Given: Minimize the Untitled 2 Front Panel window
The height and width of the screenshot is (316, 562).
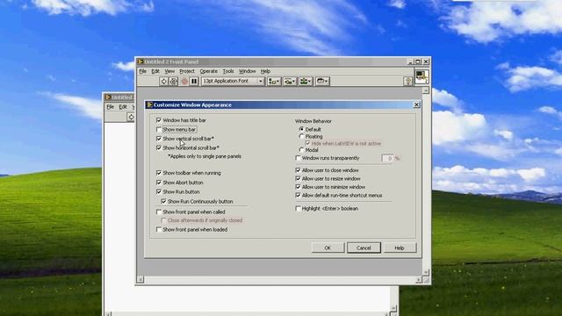Looking at the screenshot, I should tap(411, 61).
